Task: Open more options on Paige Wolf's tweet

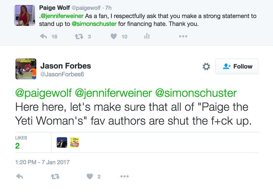Action: 183,36
